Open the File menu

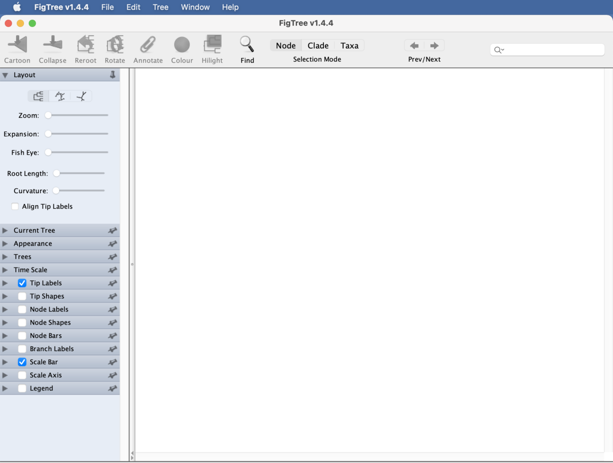point(107,7)
